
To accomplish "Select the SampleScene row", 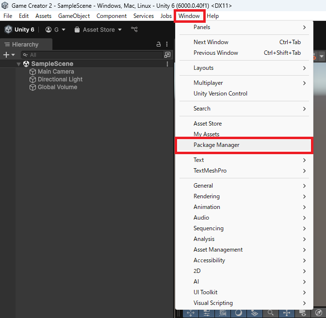I will tap(86, 64).
